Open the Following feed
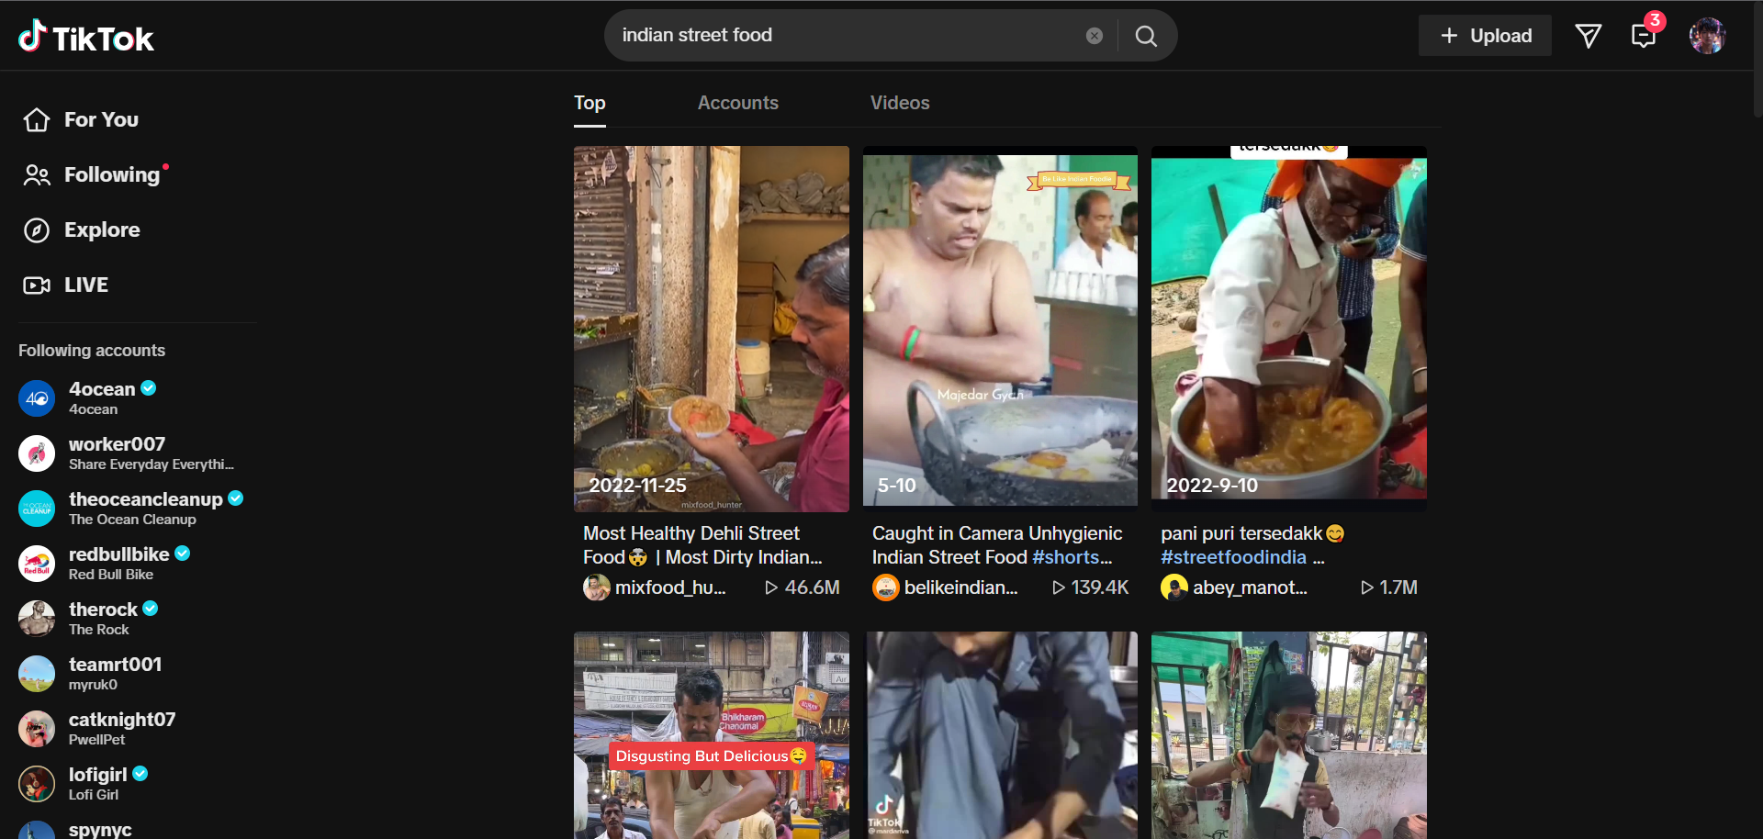 111,175
